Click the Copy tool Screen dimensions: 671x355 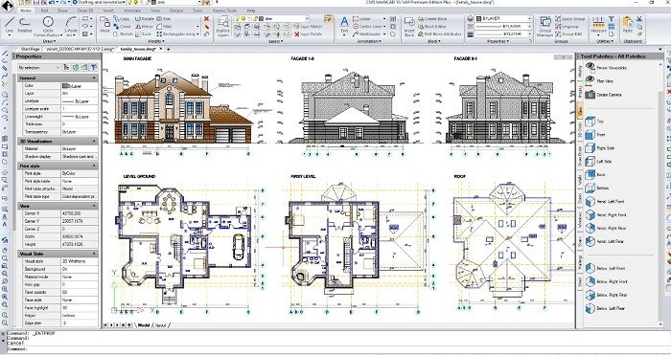122,19
